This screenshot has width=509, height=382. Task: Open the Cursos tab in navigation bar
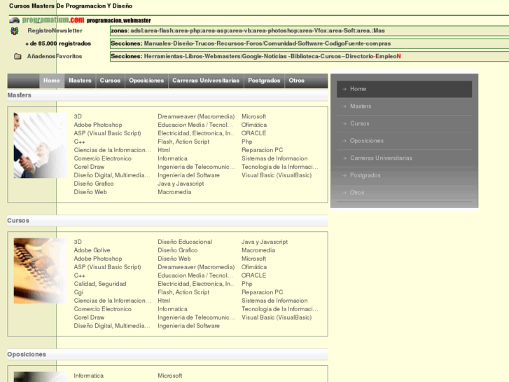tap(110, 81)
